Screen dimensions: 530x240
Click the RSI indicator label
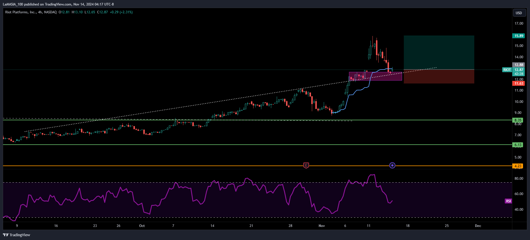pyautogui.click(x=508, y=201)
